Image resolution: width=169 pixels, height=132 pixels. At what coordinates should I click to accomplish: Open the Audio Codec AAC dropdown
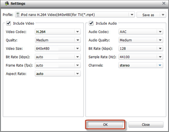coord(141,32)
